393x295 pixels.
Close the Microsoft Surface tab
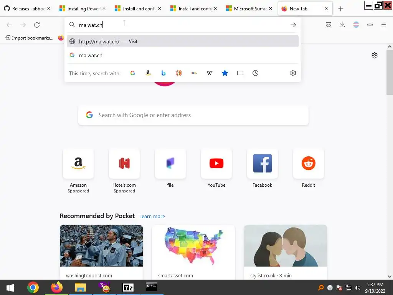(271, 8)
